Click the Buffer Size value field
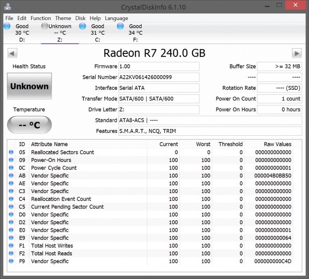309x279 pixels. (280, 66)
